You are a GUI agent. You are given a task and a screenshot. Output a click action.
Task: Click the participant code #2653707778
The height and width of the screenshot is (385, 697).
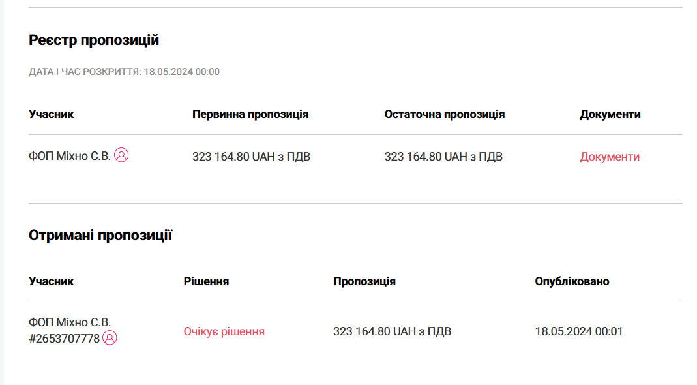coord(65,339)
